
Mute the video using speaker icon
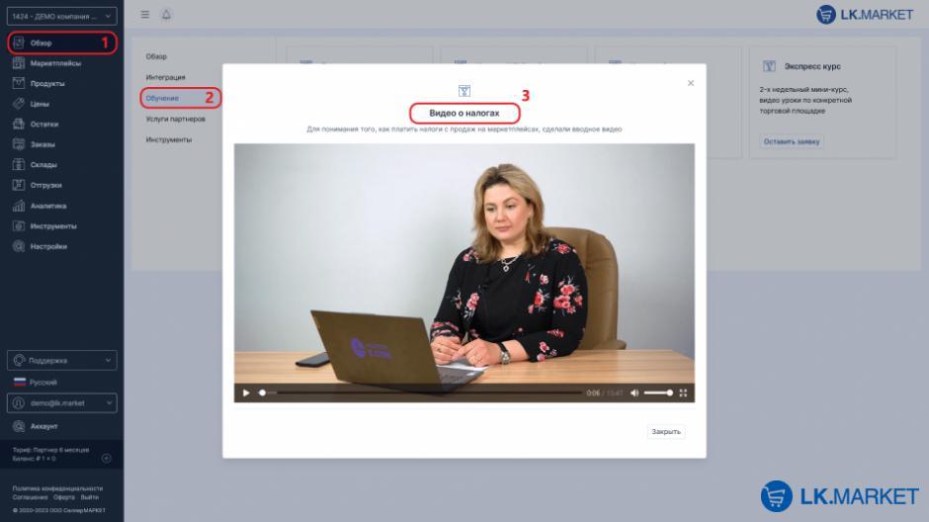634,393
